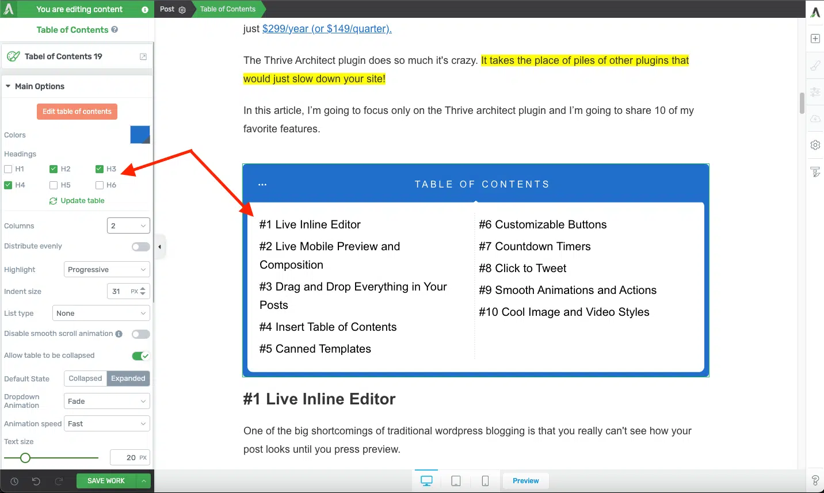Check the H1 heading checkbox
824x493 pixels.
[x=8, y=169]
